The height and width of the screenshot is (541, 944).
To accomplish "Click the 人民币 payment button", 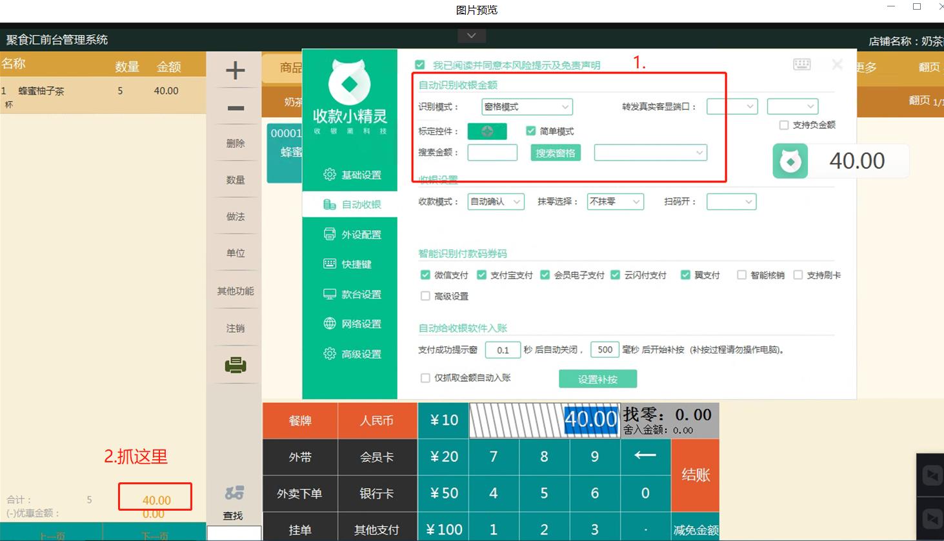I will (x=377, y=420).
